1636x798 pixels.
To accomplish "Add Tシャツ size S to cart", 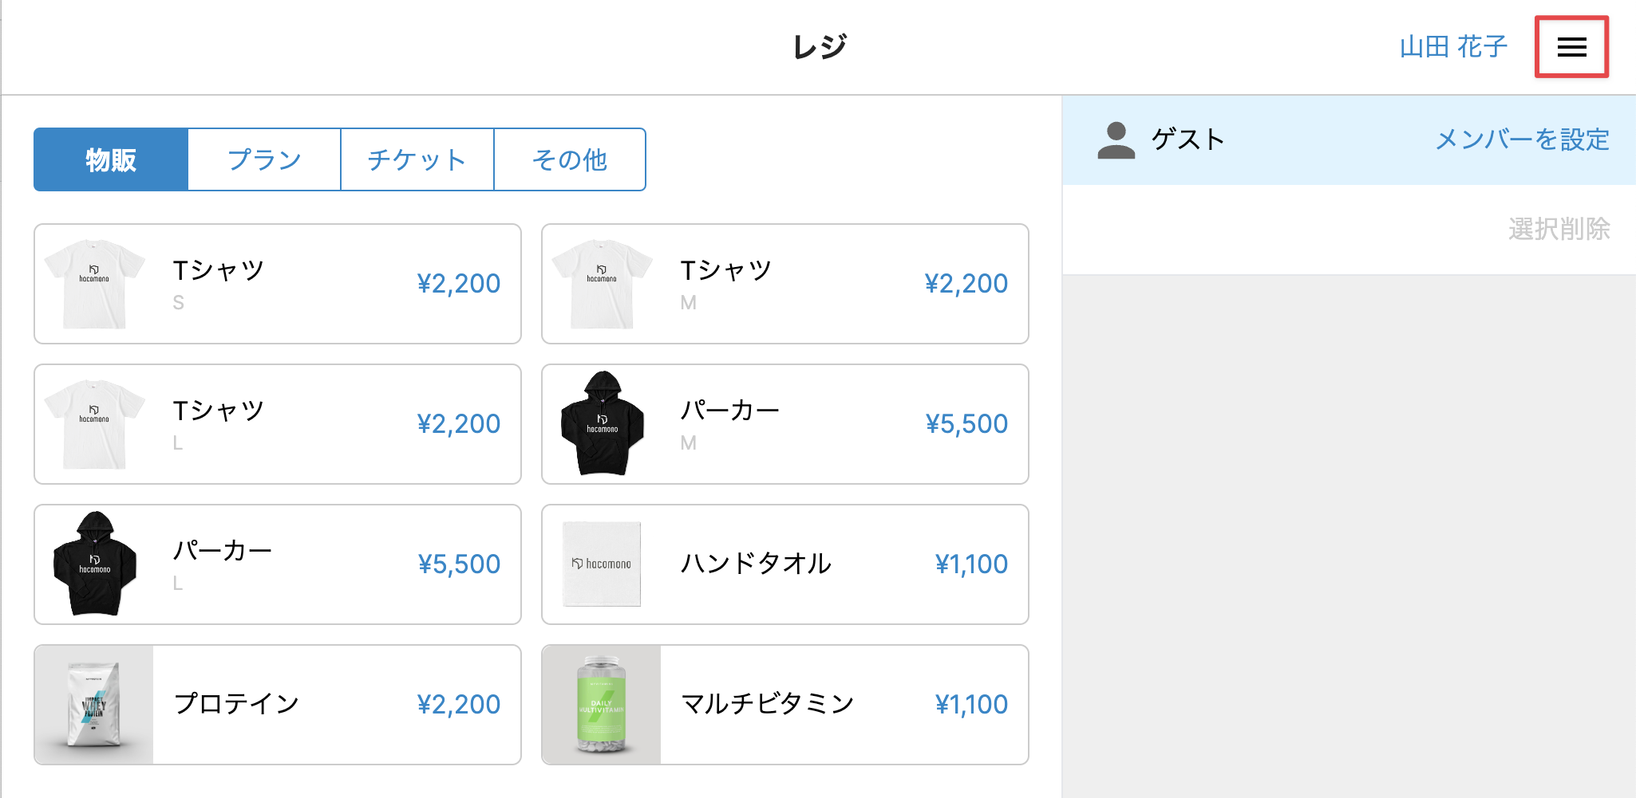I will (278, 284).
